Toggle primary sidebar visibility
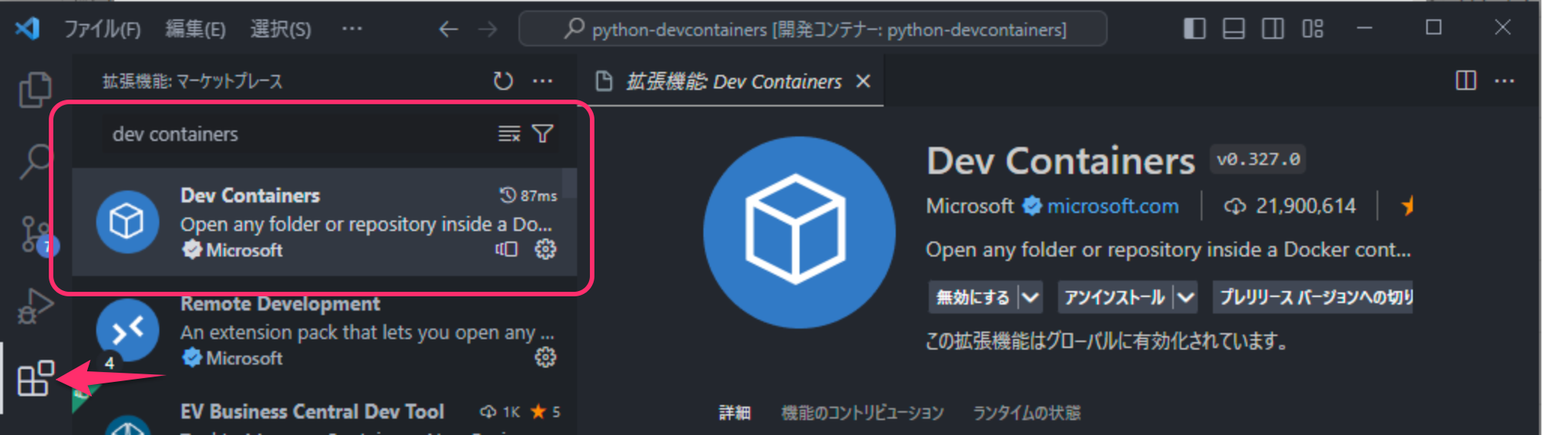Viewport: 1542px width, 435px height. 1194,28
